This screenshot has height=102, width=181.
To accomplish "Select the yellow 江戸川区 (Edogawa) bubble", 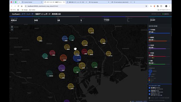I will [109, 54].
